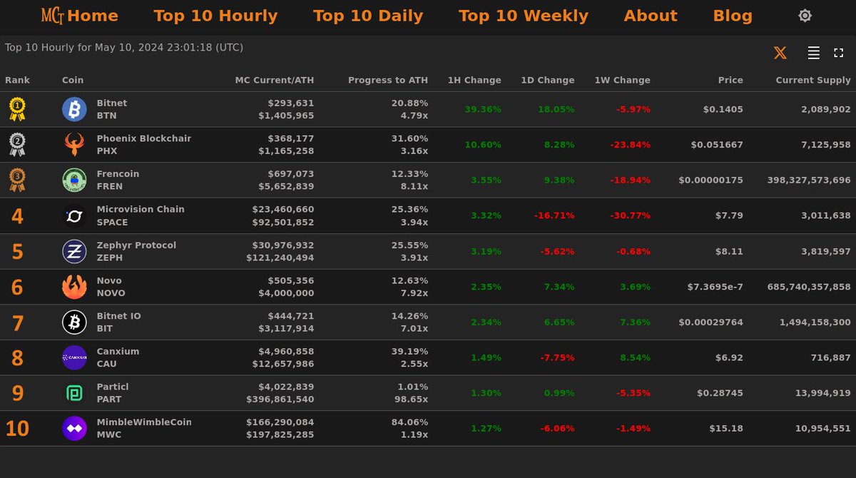The width and height of the screenshot is (856, 478).
Task: Click the rank number 4
Action: coord(17,216)
